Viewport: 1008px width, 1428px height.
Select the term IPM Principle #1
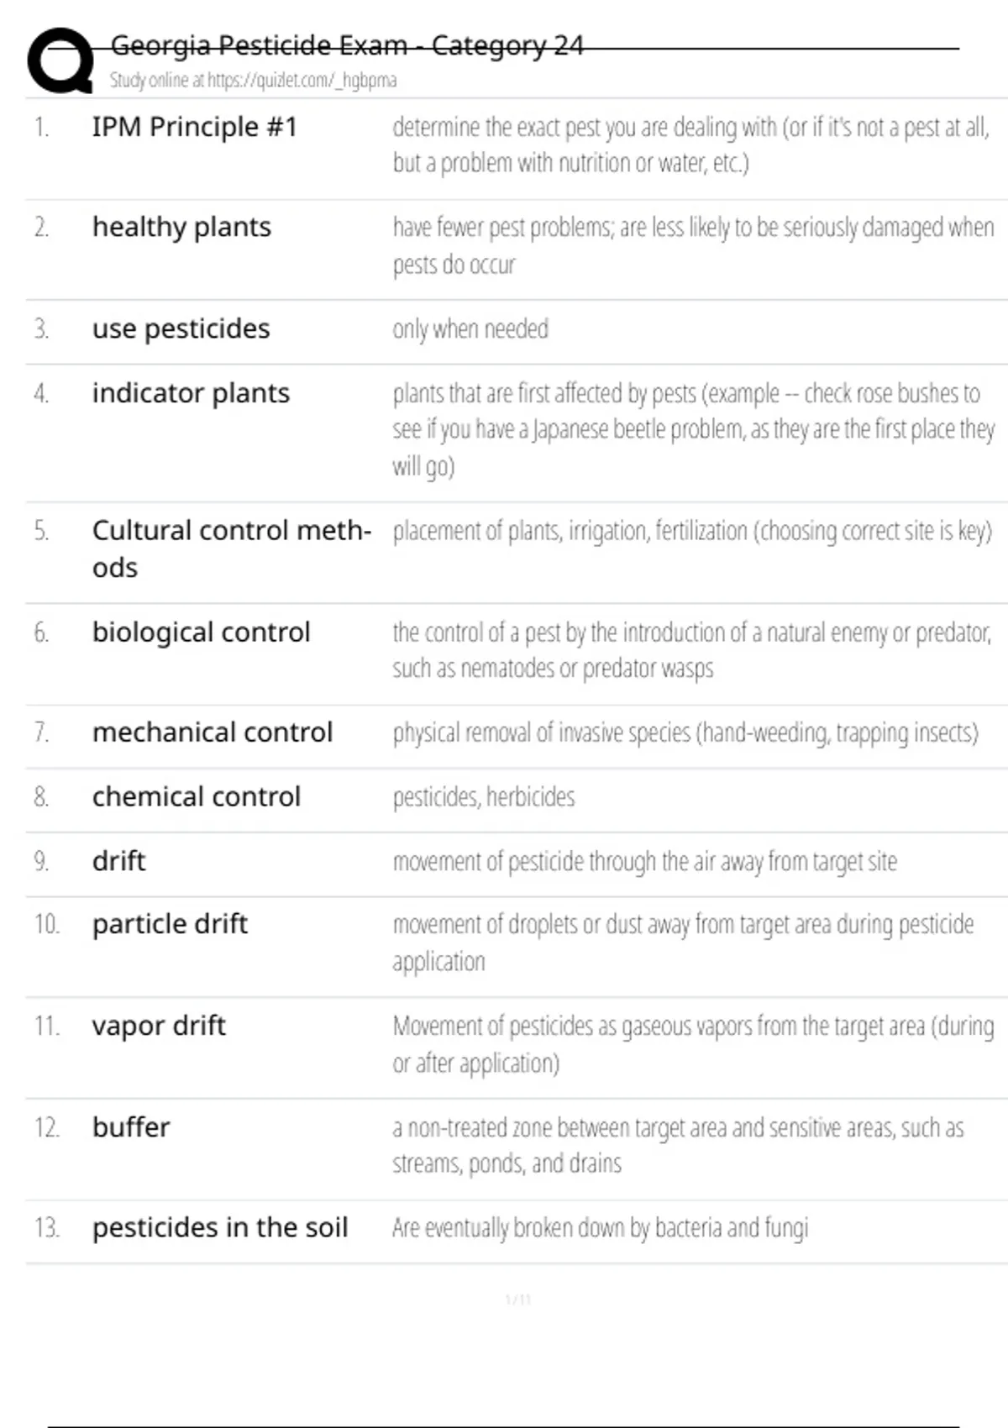coord(195,127)
